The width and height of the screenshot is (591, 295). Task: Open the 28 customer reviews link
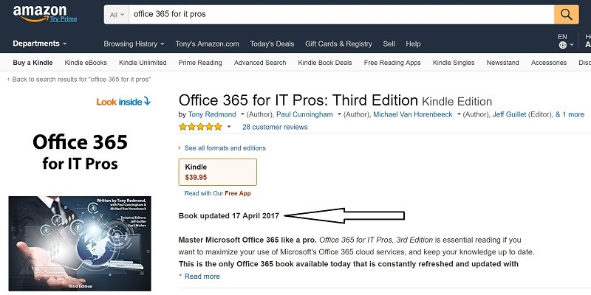[275, 127]
